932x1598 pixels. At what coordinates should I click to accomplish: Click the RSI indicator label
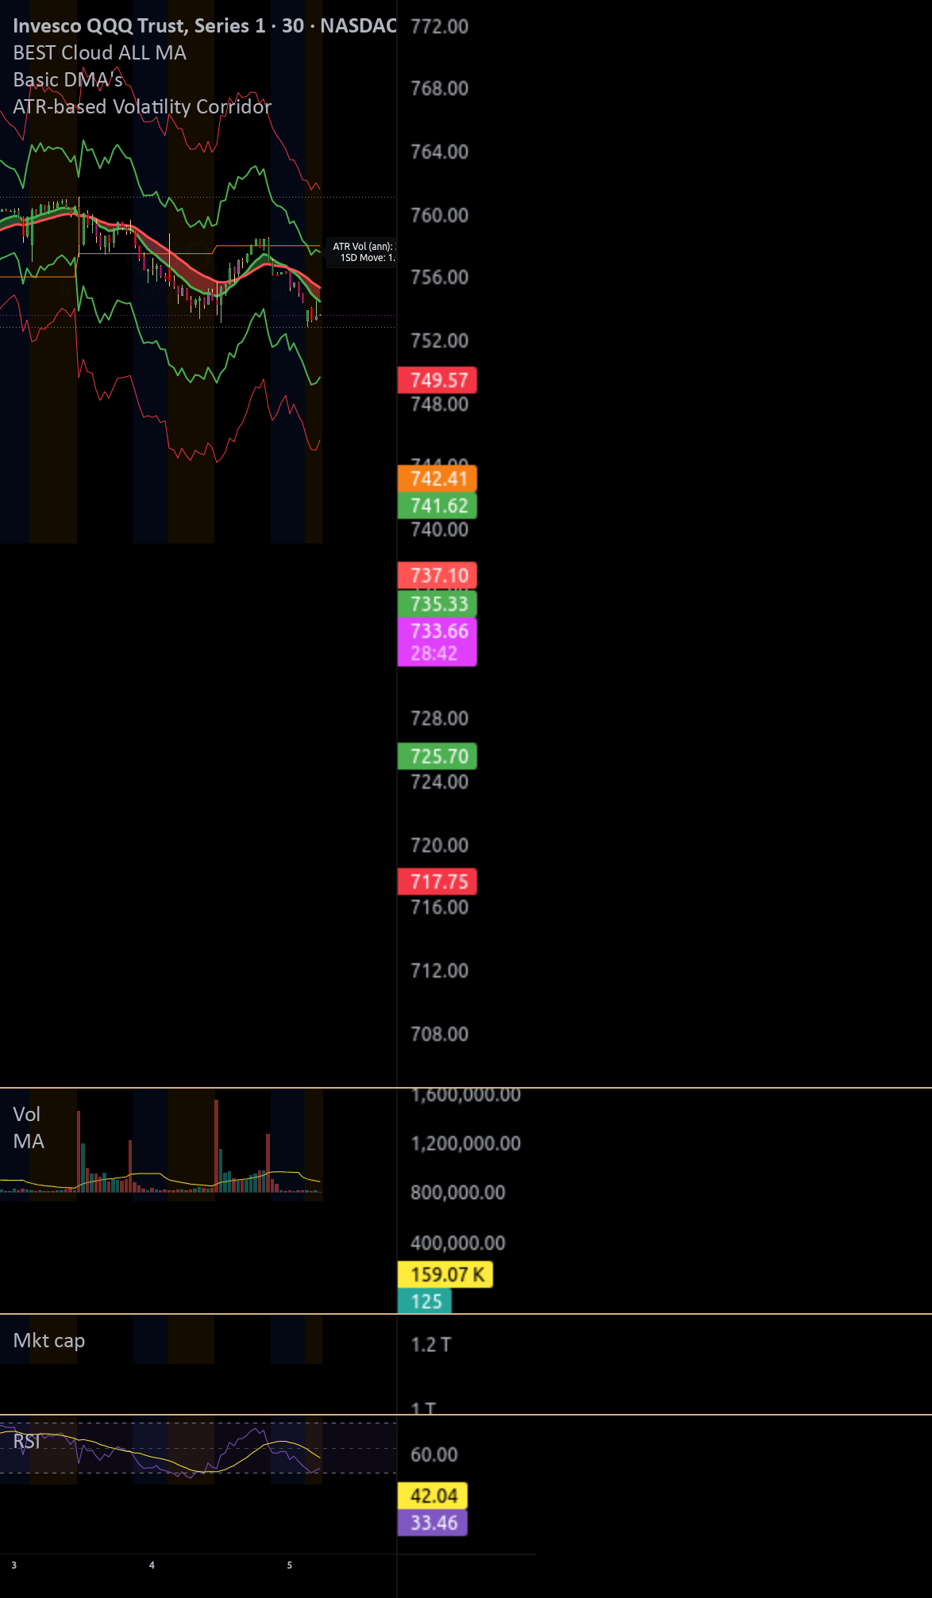click(x=27, y=1441)
